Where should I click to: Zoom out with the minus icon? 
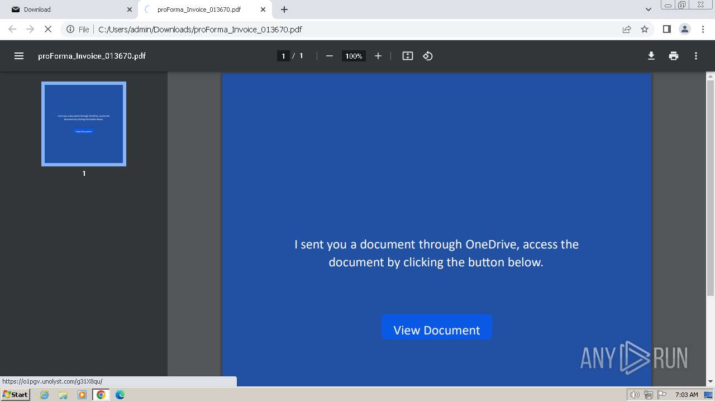[x=330, y=56]
